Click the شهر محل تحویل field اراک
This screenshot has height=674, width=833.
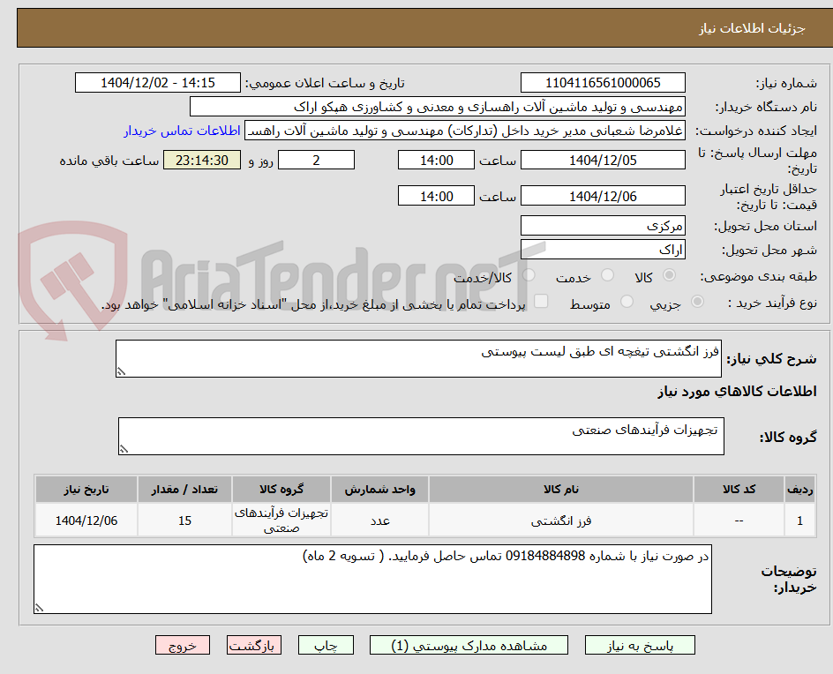coord(603,250)
